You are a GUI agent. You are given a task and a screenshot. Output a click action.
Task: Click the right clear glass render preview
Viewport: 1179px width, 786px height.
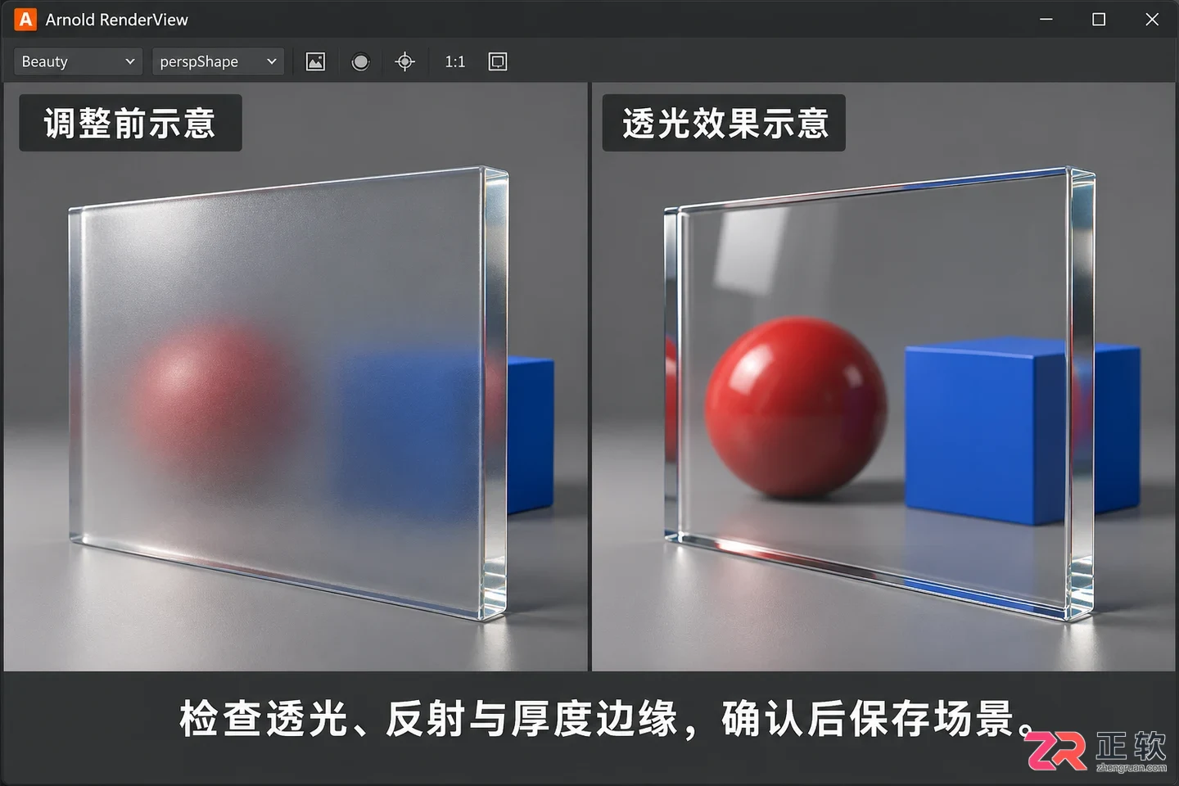pos(883,377)
